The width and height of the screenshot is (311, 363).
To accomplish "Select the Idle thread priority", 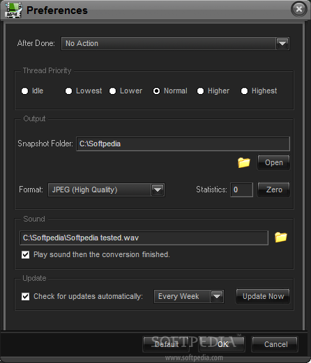I will [24, 91].
